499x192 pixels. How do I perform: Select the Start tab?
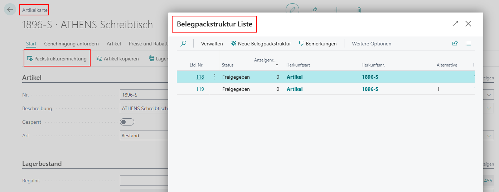[31, 44]
